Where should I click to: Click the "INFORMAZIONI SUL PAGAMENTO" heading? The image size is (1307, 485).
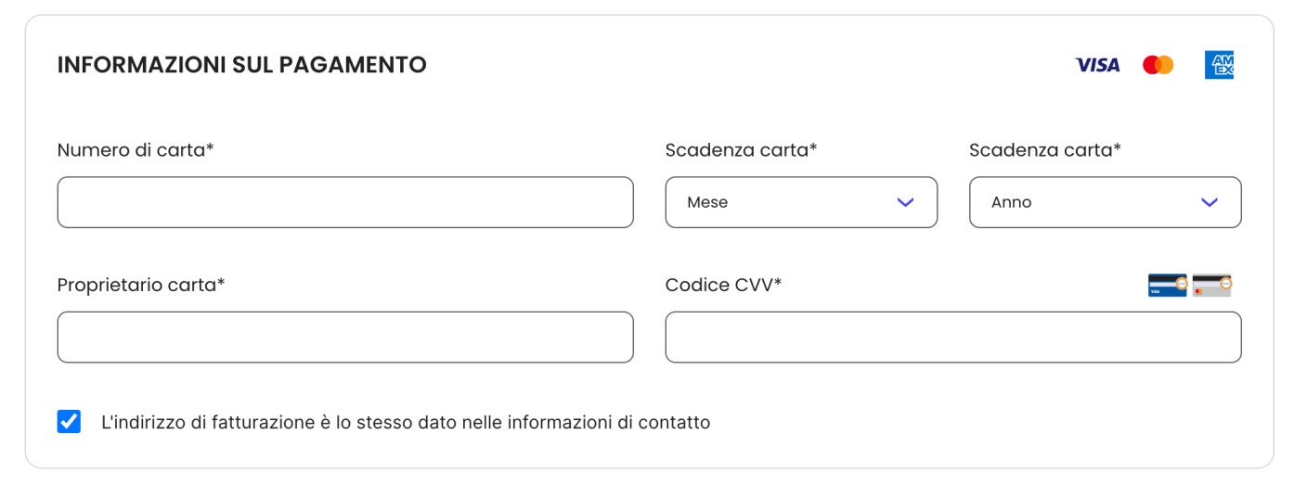(x=241, y=65)
